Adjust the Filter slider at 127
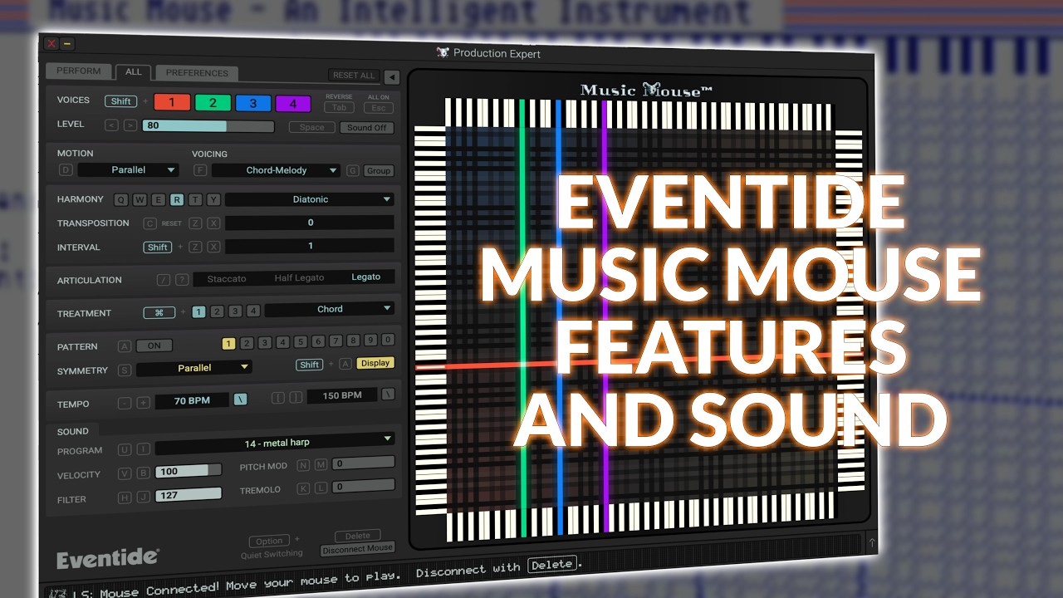 point(189,494)
